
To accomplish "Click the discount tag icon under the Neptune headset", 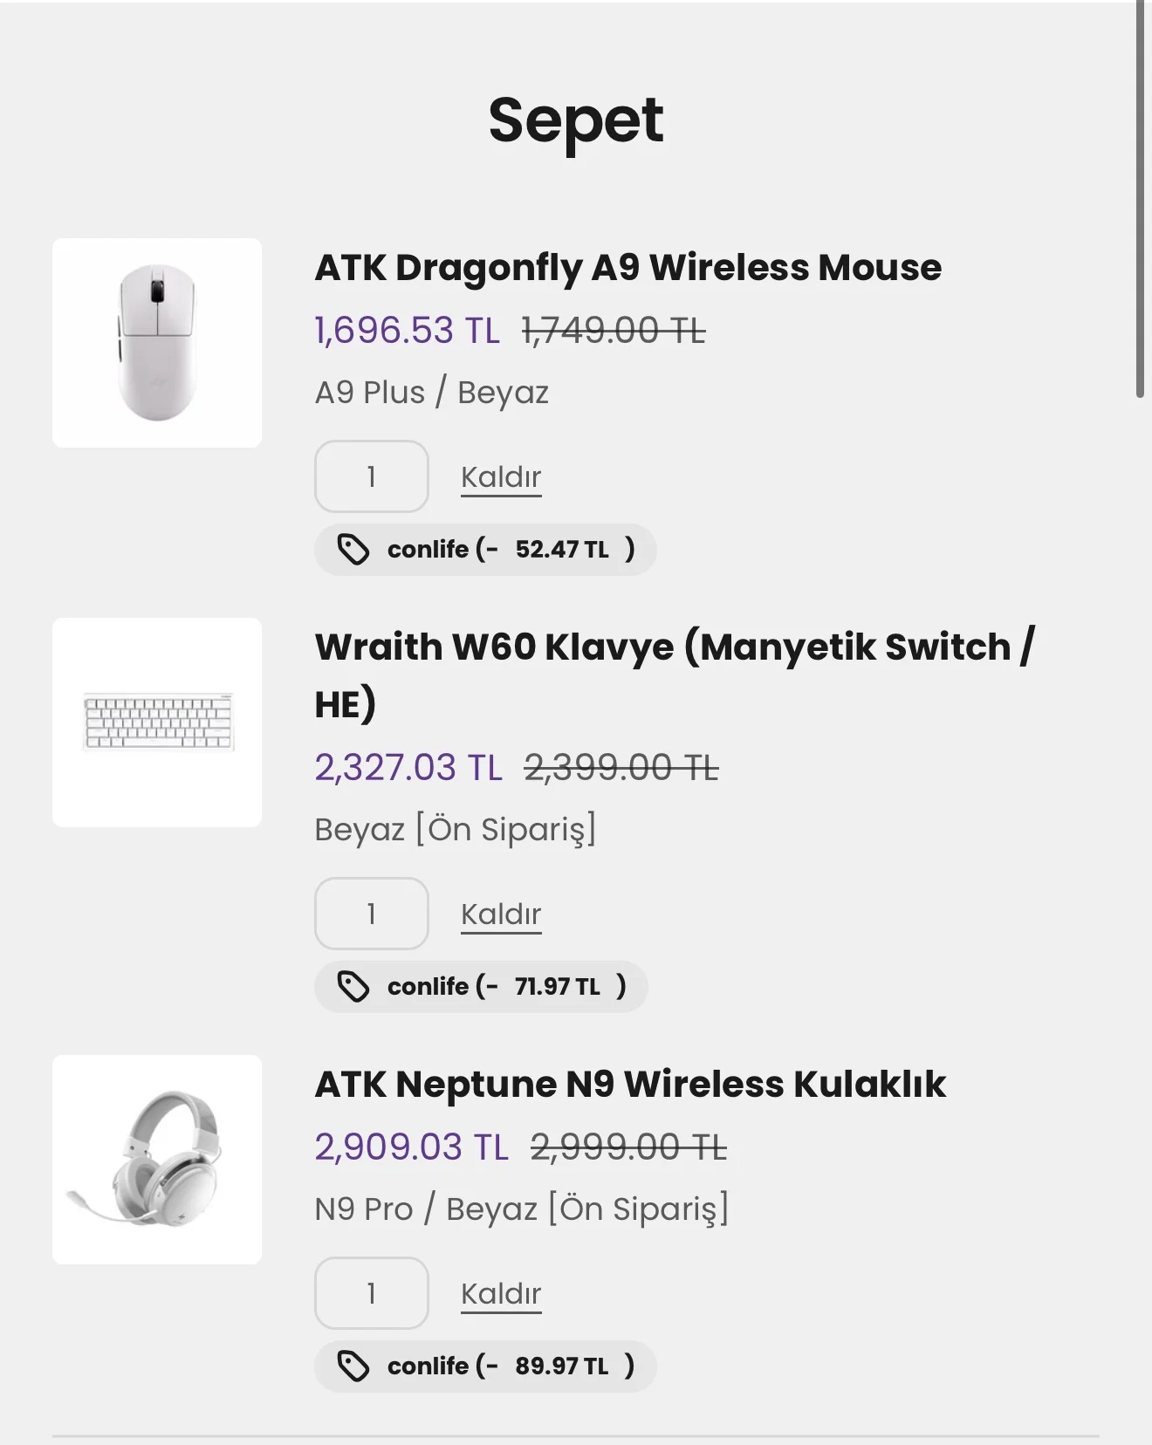I will 353,1366.
